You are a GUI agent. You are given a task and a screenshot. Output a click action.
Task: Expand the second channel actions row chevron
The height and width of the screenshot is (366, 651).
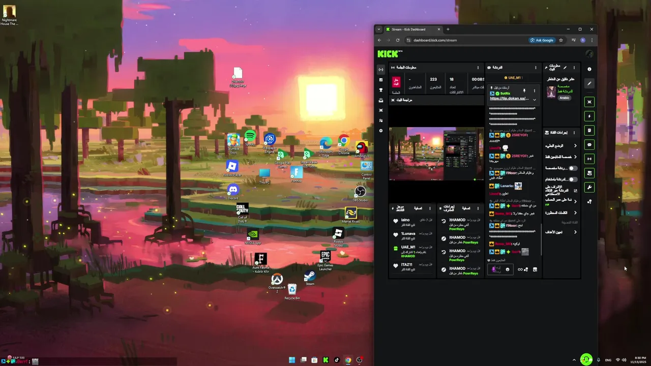575,157
